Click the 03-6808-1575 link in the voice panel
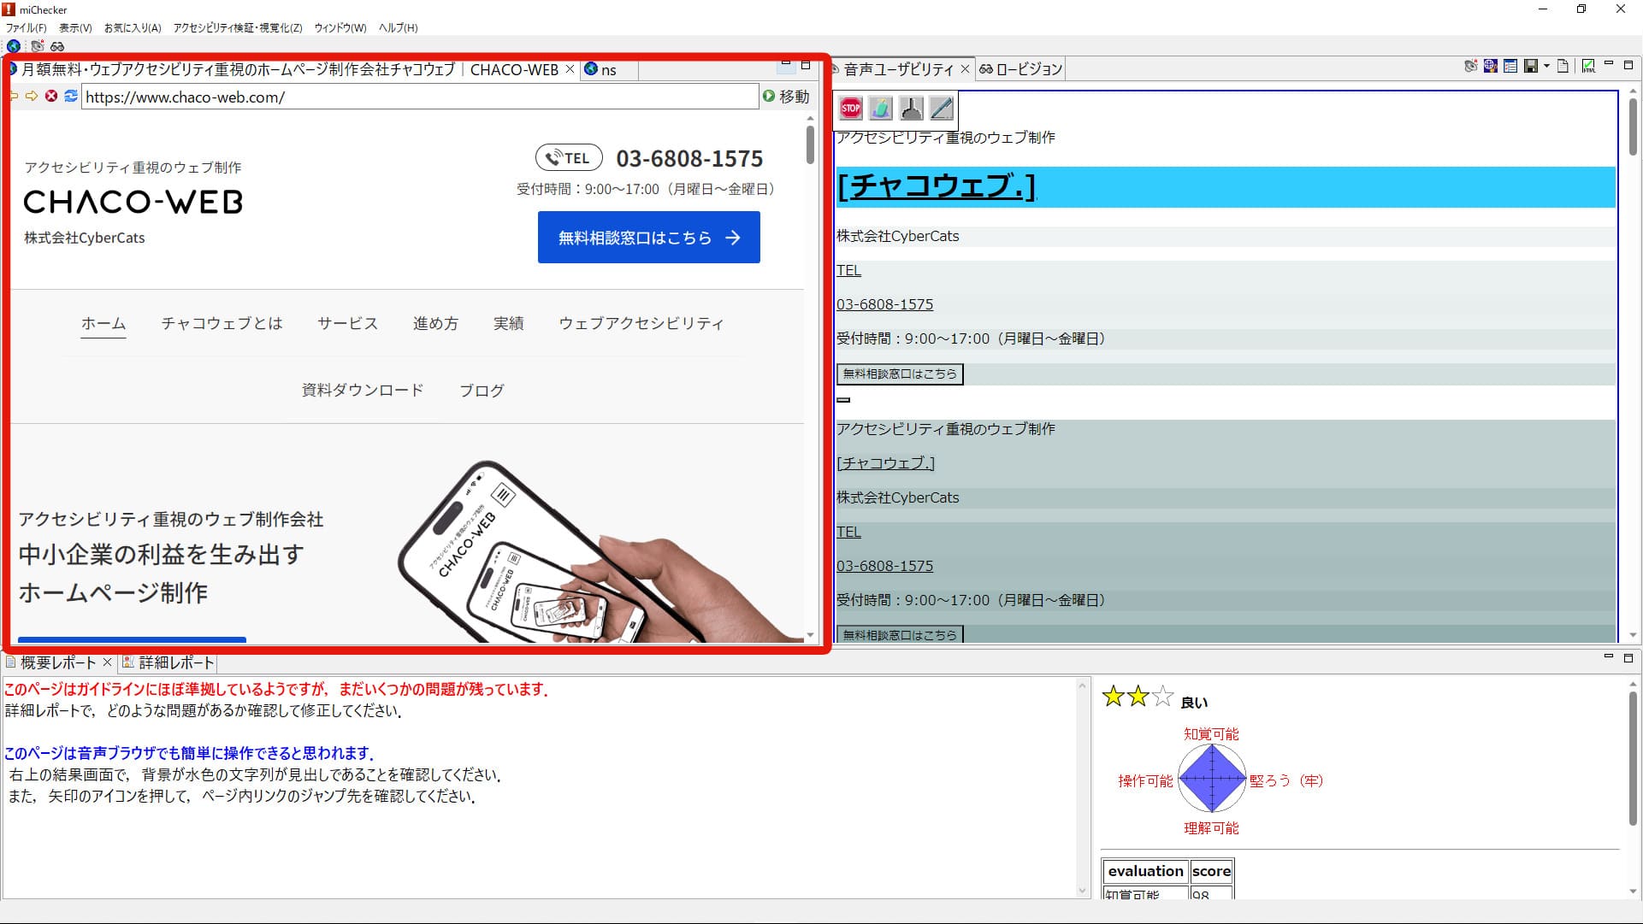 click(x=884, y=304)
